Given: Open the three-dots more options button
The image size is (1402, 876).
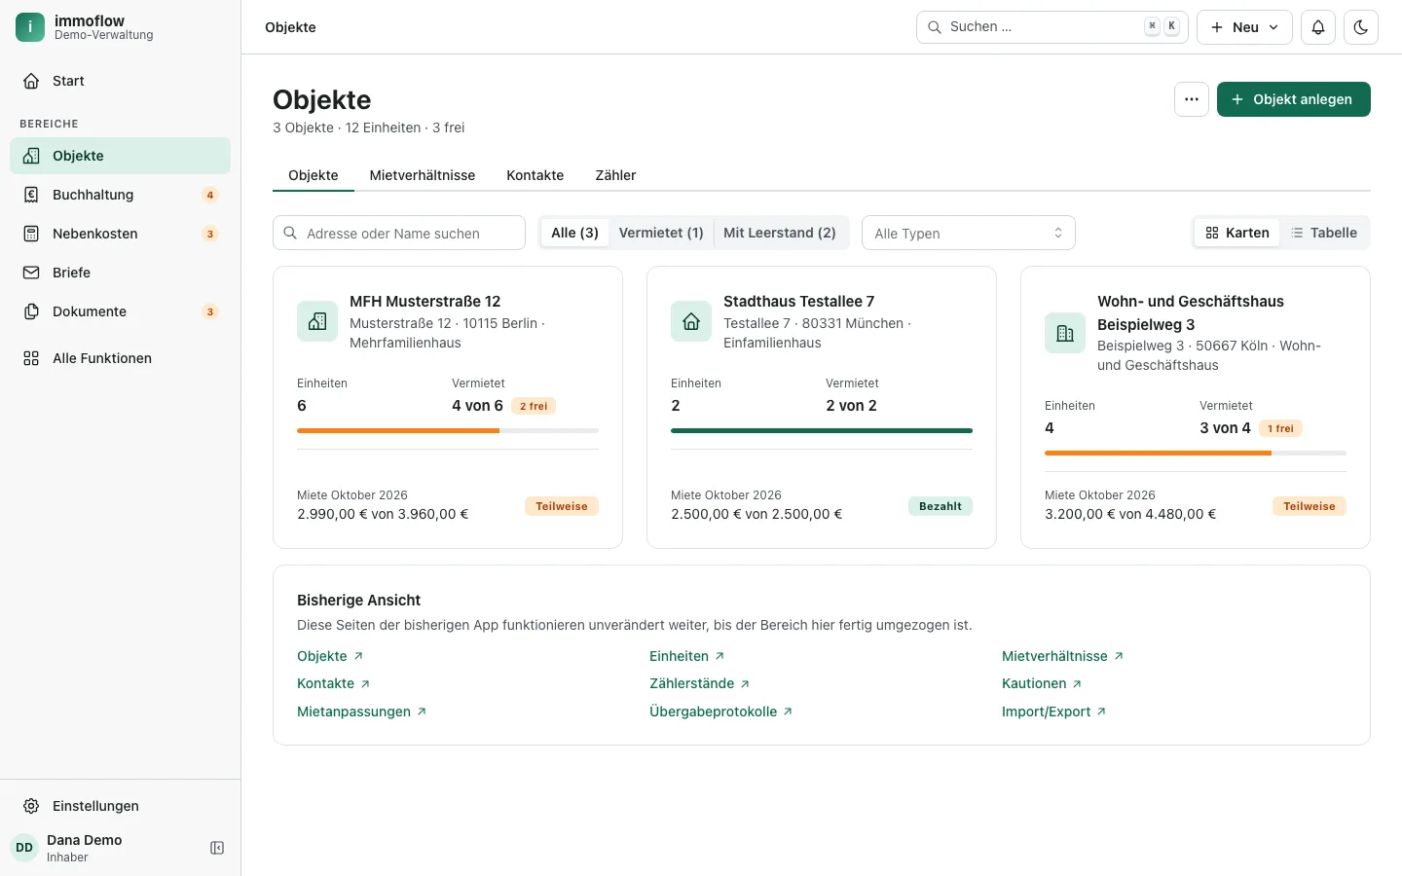Looking at the screenshot, I should point(1192,99).
